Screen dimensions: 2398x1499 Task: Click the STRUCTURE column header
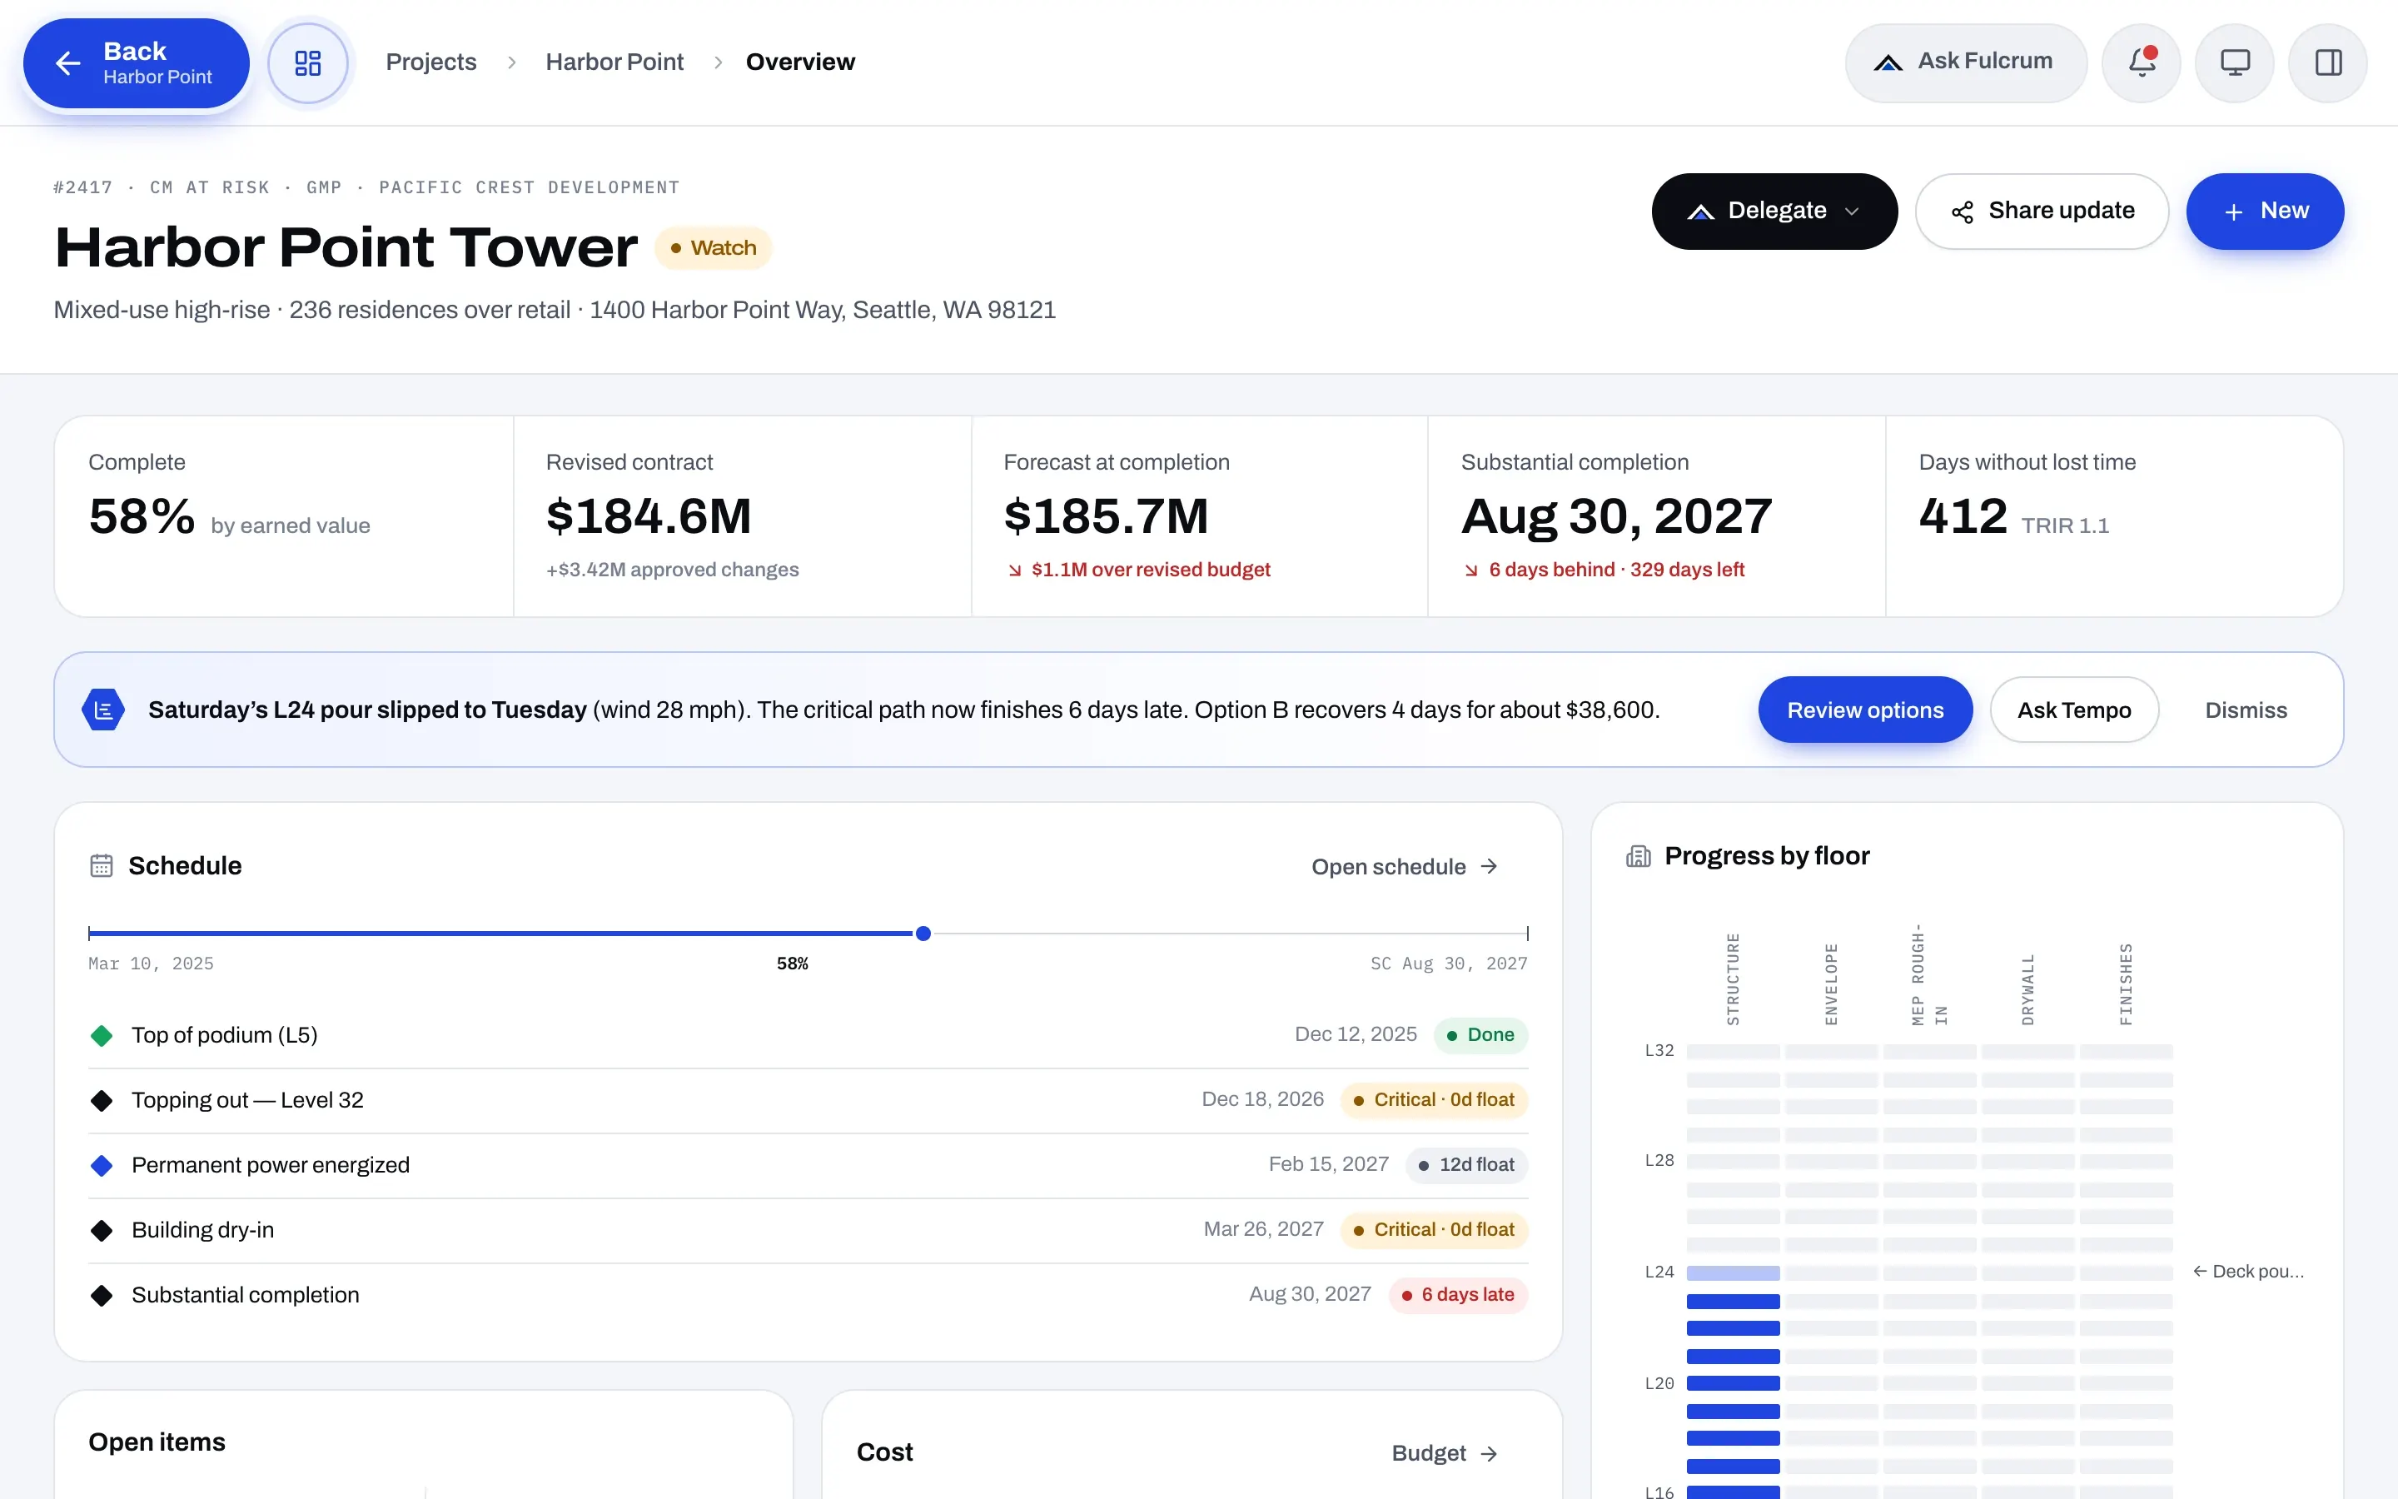[x=1732, y=979]
